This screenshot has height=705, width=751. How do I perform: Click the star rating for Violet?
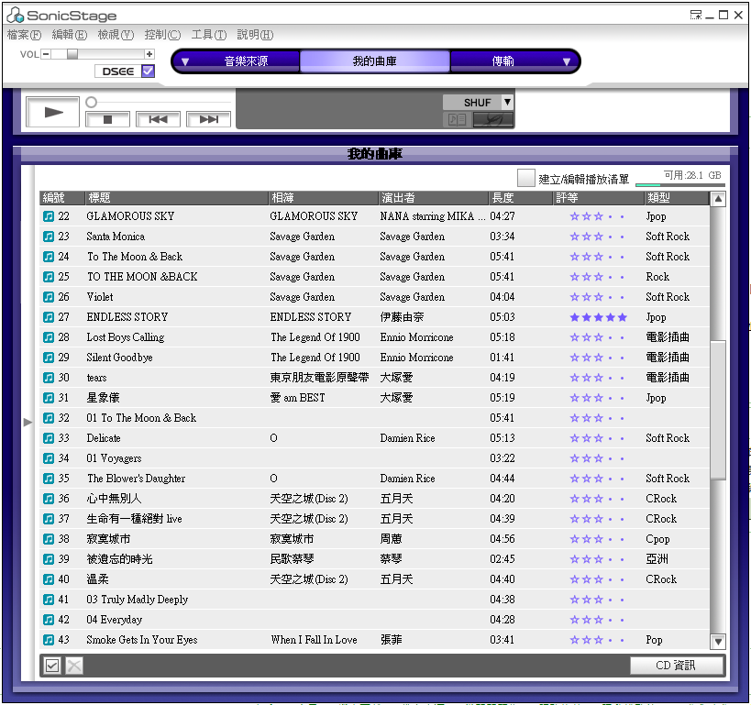coord(598,297)
